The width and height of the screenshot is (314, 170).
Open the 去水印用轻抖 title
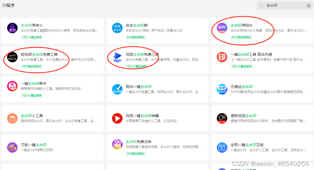[x=242, y=25]
